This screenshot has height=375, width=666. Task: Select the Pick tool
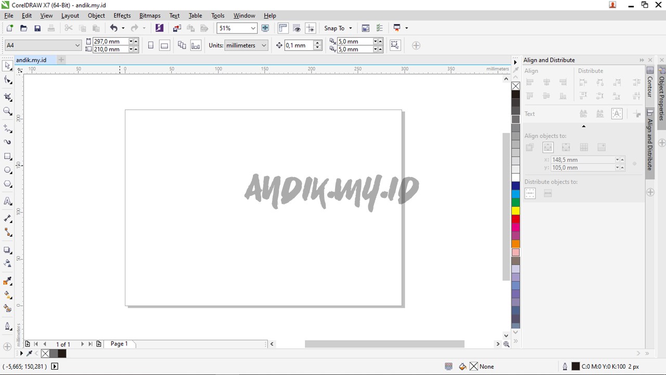click(x=7, y=66)
